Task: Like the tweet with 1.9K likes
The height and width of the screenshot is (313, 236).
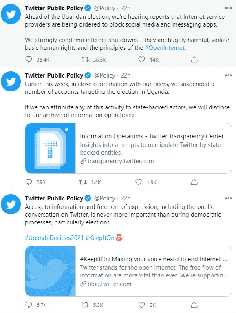Action: point(139,182)
